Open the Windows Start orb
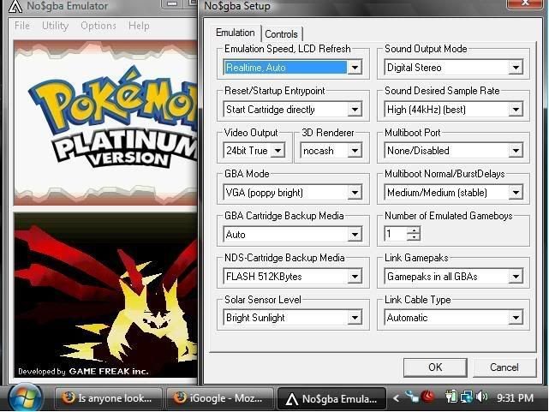 [25, 398]
